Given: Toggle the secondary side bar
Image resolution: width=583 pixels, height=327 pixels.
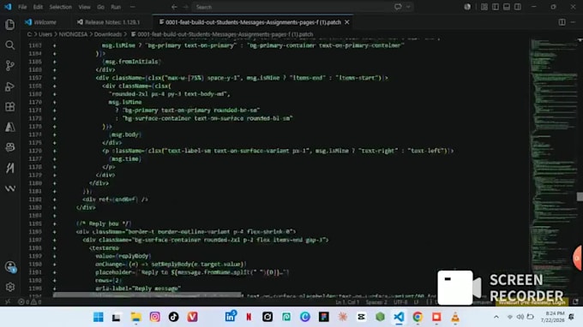Looking at the screenshot, I should [518, 7].
